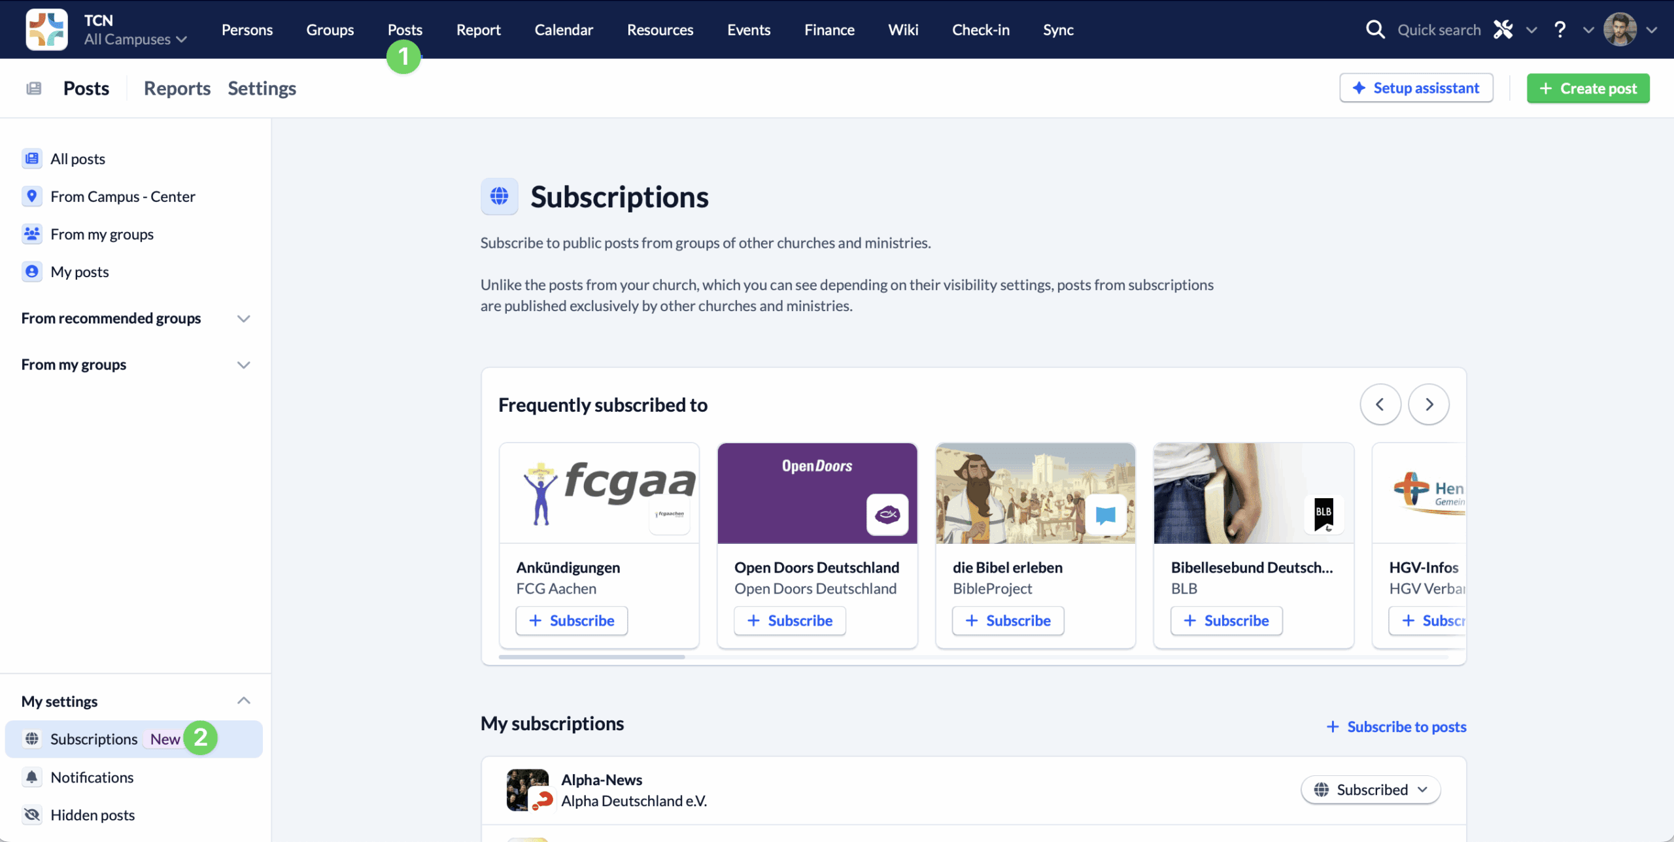Open the Calendar menu item
This screenshot has height=842, width=1674.
[x=564, y=29]
